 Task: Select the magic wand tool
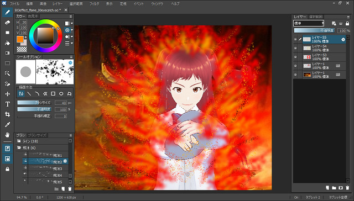tap(7, 73)
